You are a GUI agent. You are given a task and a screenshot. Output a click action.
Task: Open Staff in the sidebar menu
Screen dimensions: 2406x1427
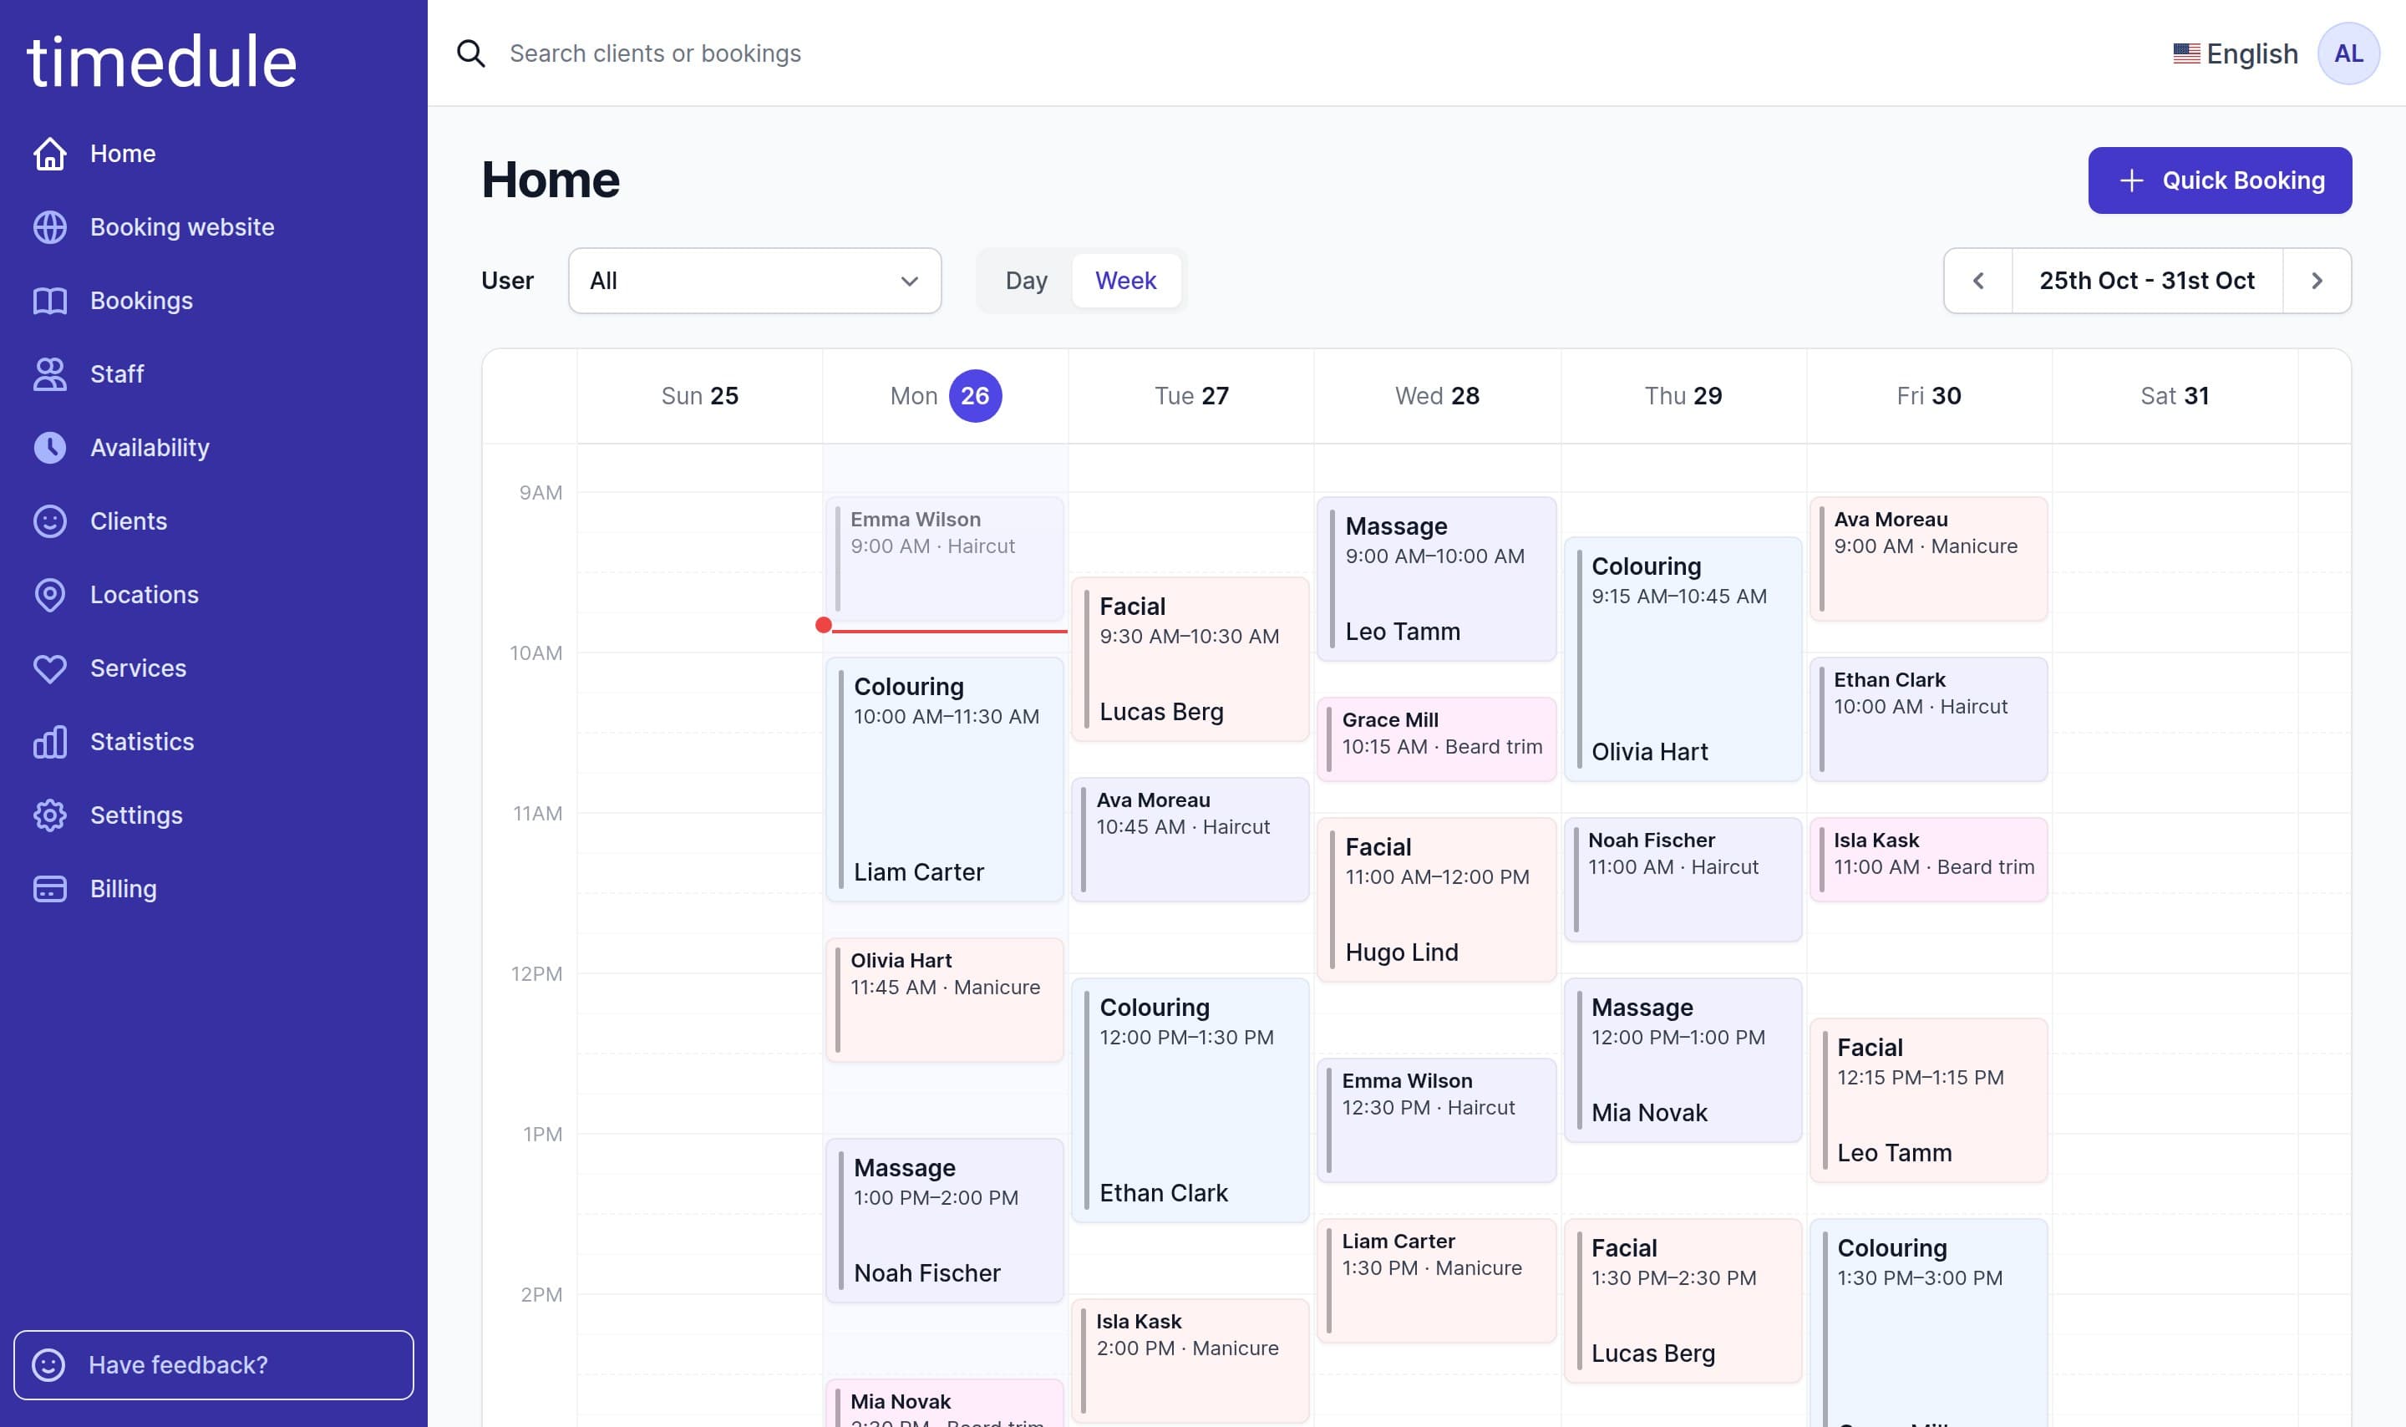[x=213, y=374]
